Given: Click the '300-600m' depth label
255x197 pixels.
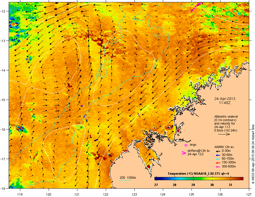Looking at the screenshot, I should tap(229, 166).
